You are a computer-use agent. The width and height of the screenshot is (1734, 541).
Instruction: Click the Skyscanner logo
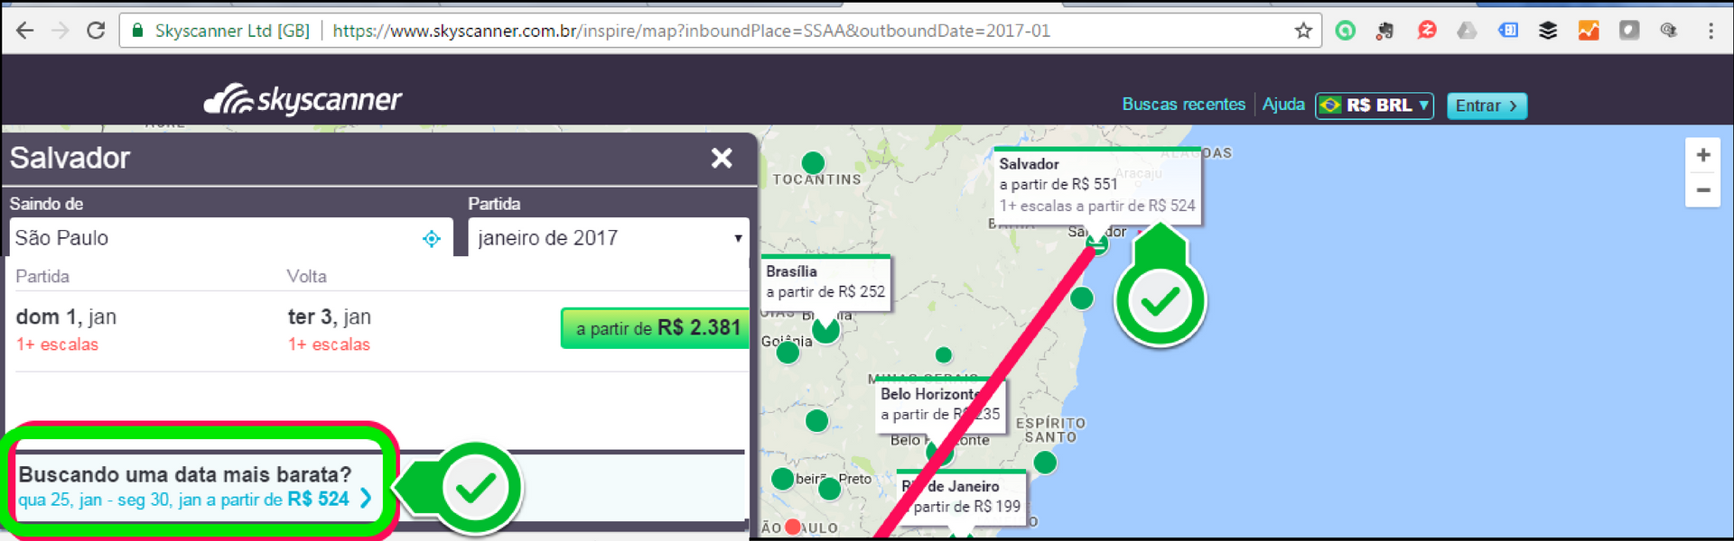(303, 100)
